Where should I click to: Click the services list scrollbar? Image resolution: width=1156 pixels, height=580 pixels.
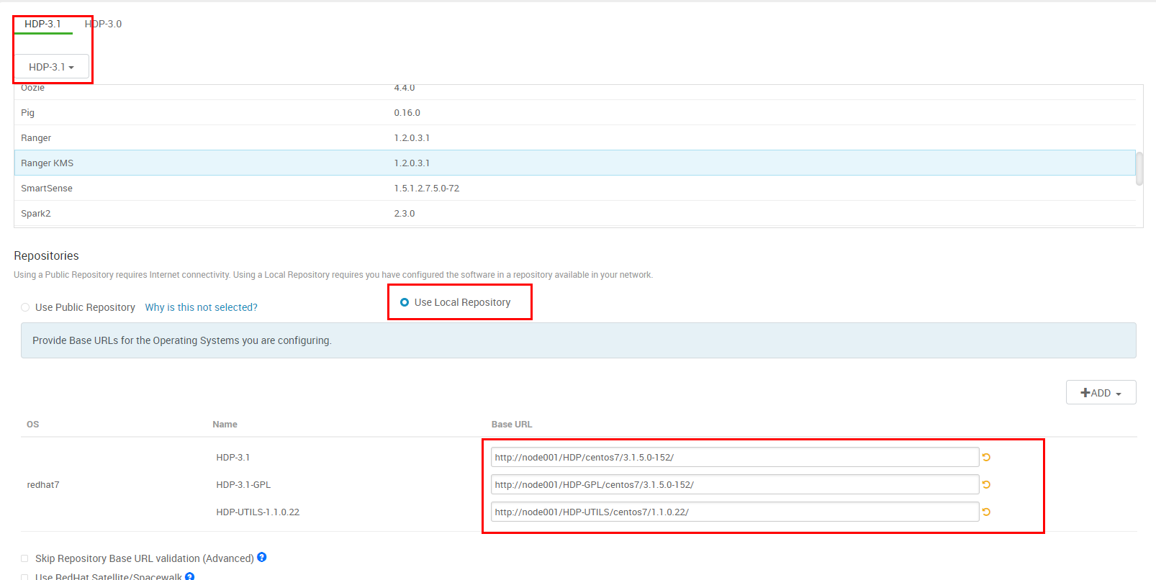click(x=1139, y=168)
